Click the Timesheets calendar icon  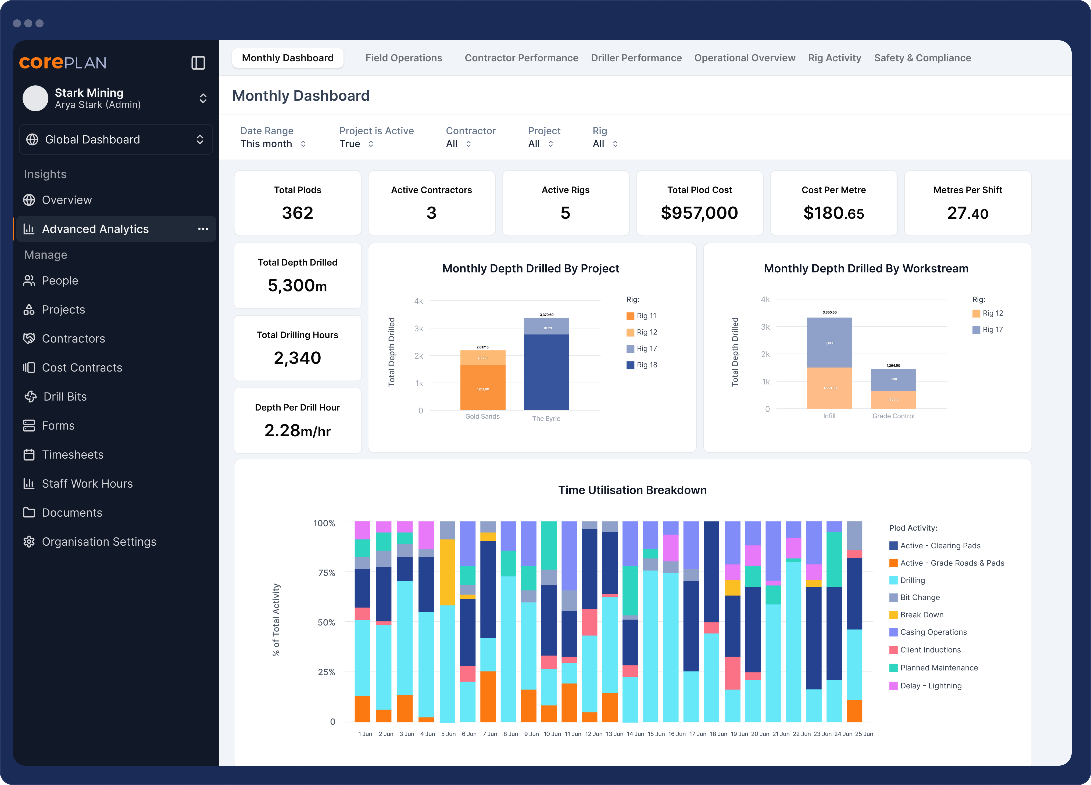tap(29, 455)
